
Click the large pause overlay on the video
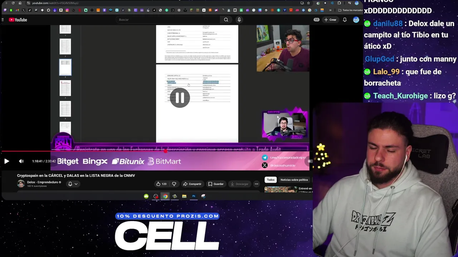click(x=180, y=98)
